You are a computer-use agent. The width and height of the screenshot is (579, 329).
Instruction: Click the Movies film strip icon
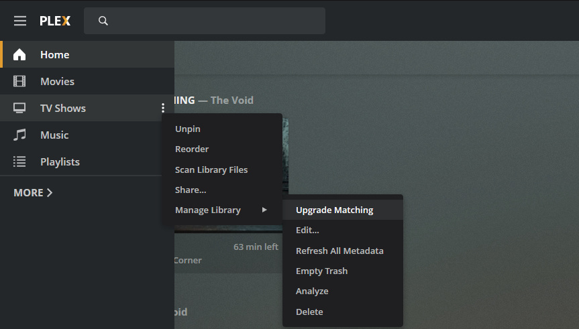[x=19, y=81]
